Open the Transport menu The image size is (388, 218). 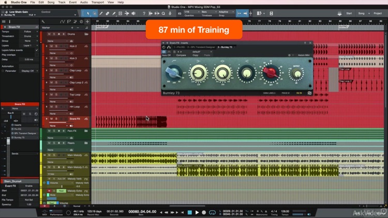(x=98, y=2)
